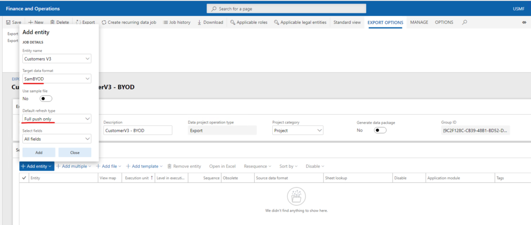Viewport: 531px width, 225px height.
Task: Click the Delete trash icon
Action: (x=52, y=22)
